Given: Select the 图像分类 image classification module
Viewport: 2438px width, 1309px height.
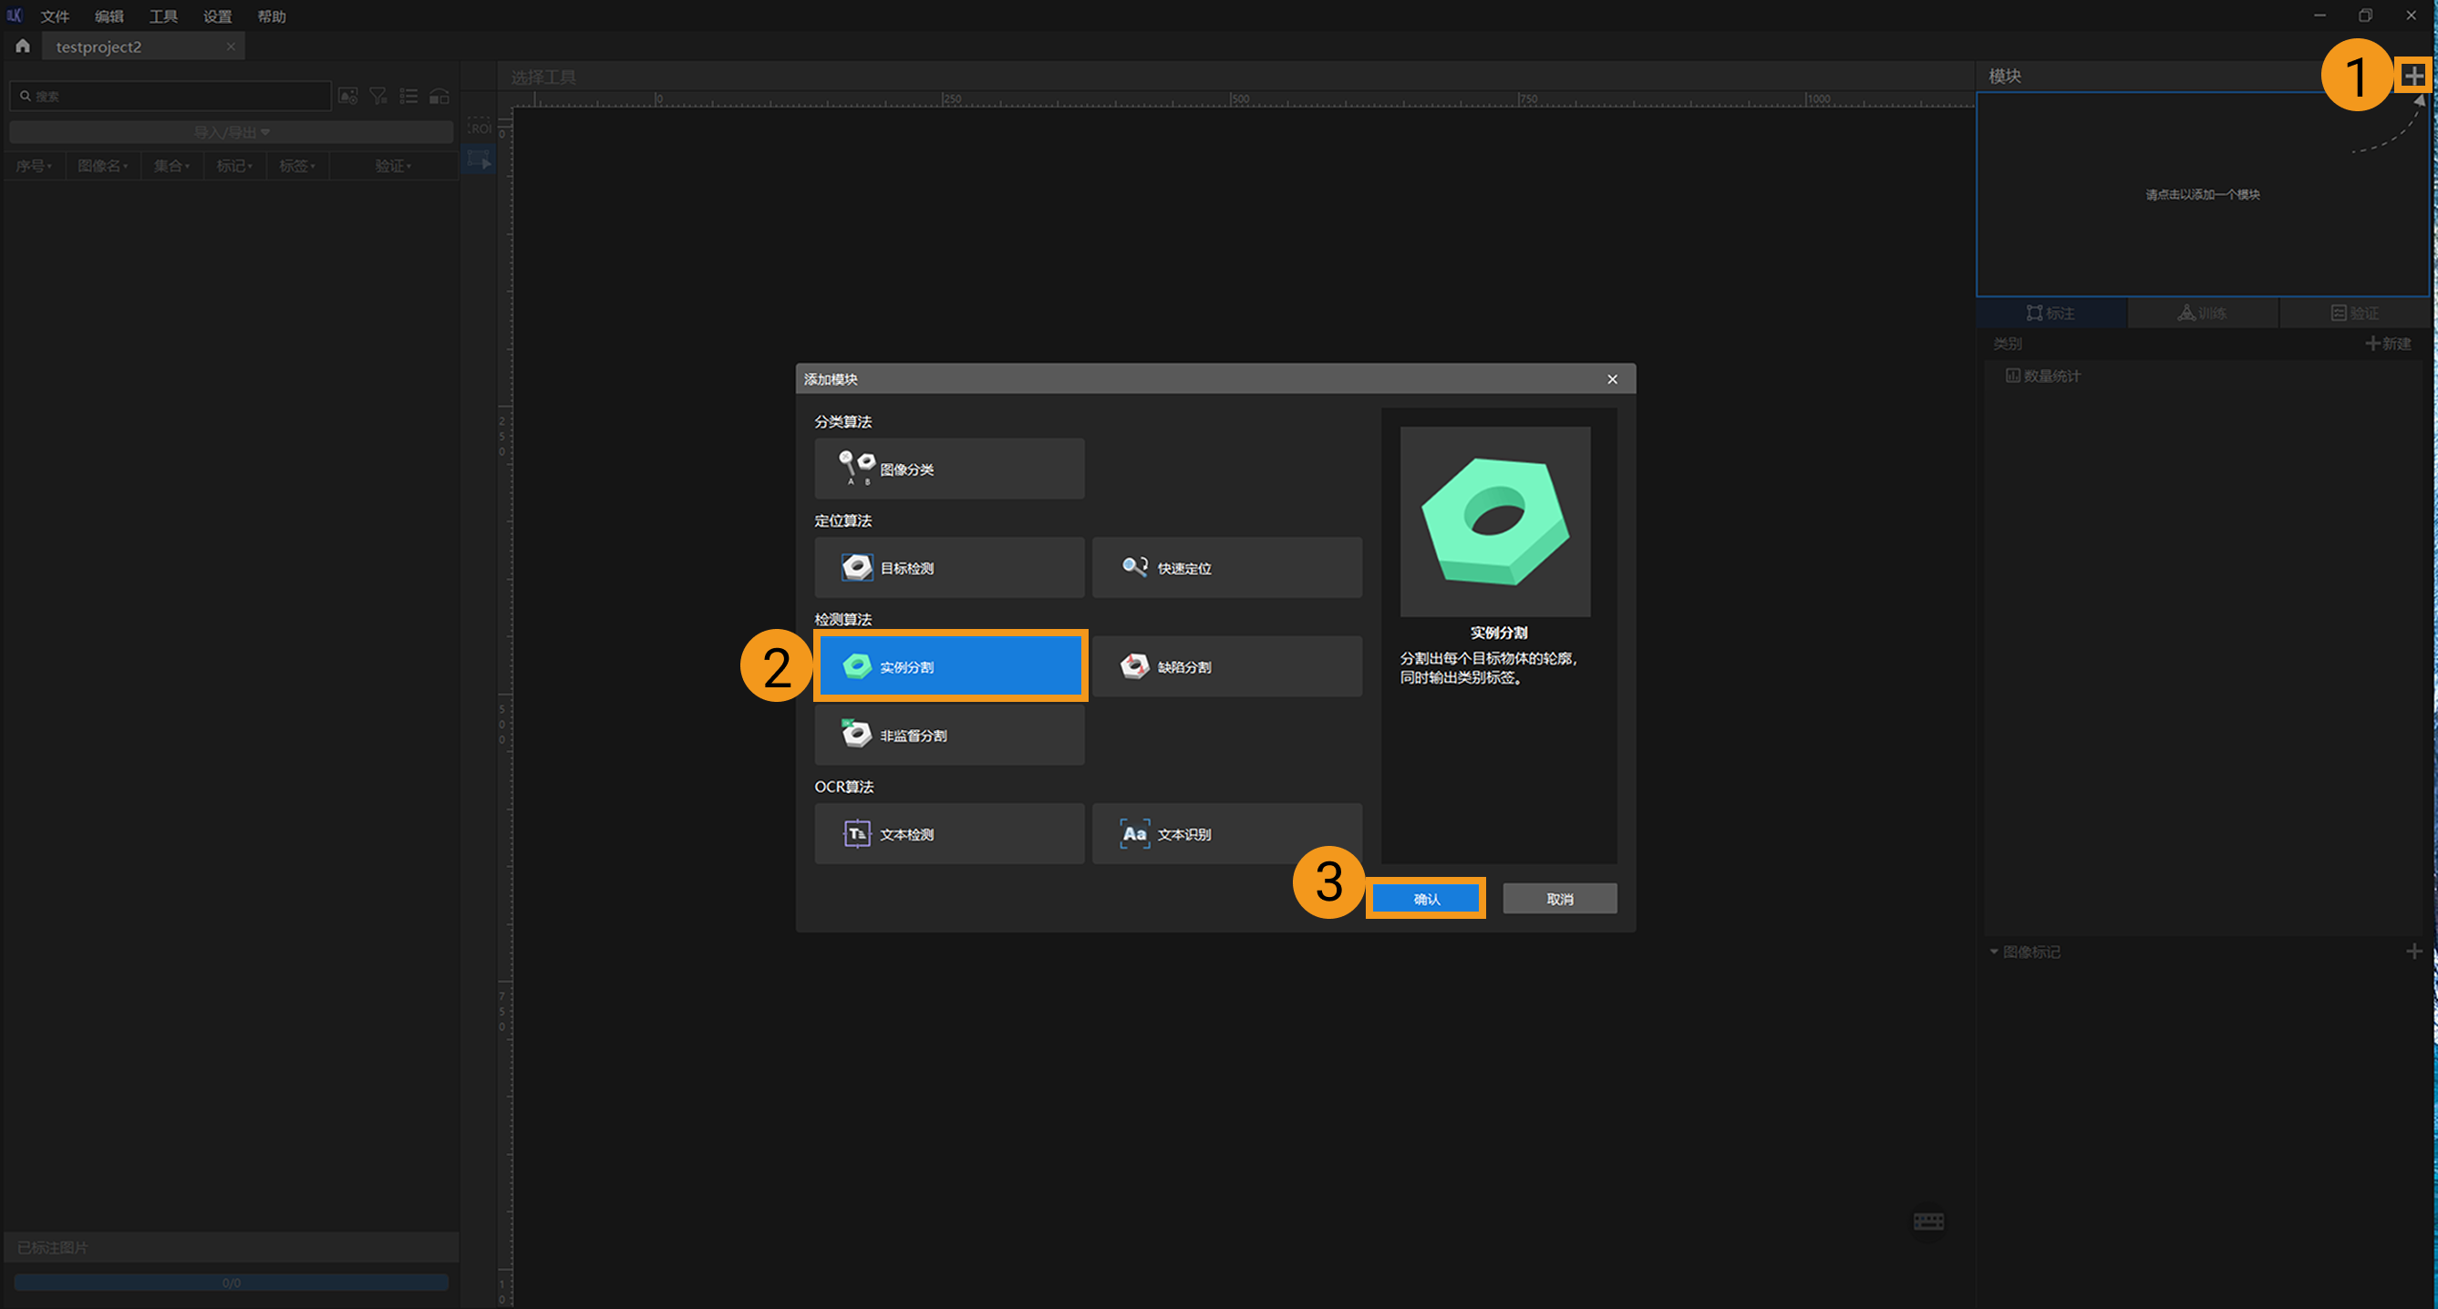Looking at the screenshot, I should point(948,469).
